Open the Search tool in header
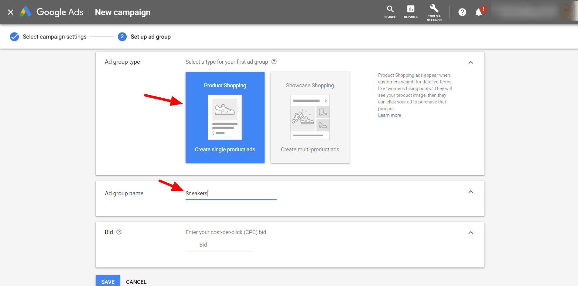This screenshot has width=578, height=286. point(390,12)
